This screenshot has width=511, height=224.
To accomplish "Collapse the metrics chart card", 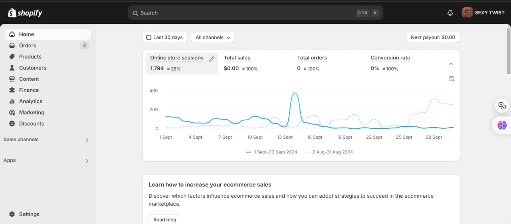I will 451,64.
